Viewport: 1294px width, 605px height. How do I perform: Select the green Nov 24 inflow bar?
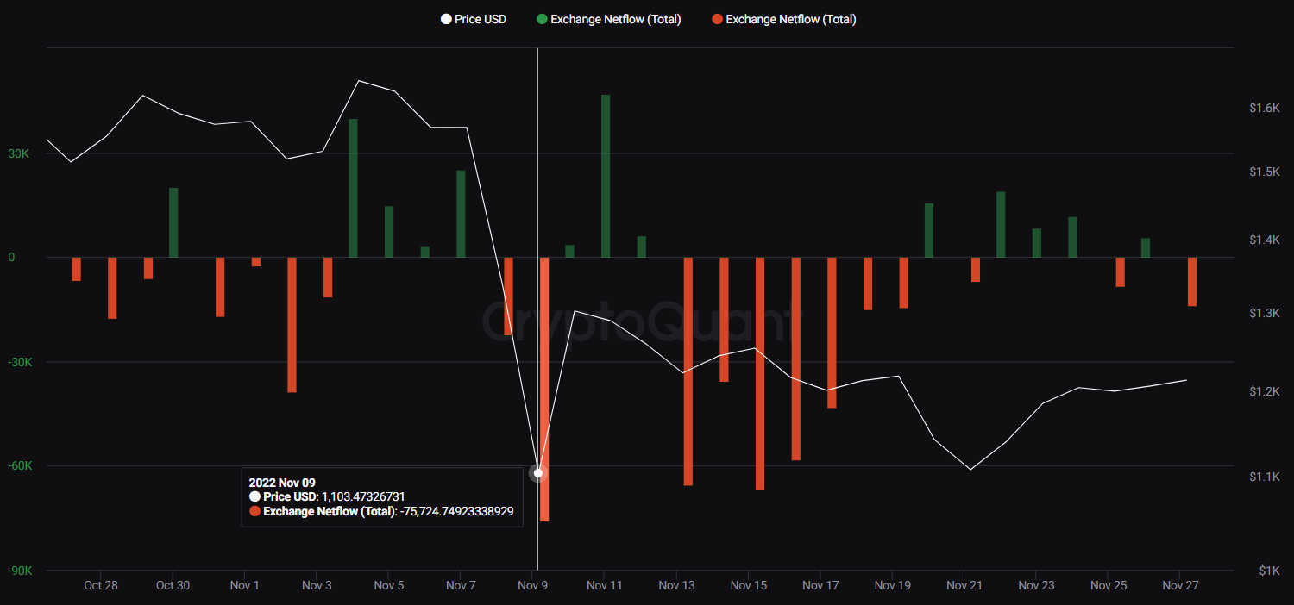(x=1072, y=237)
